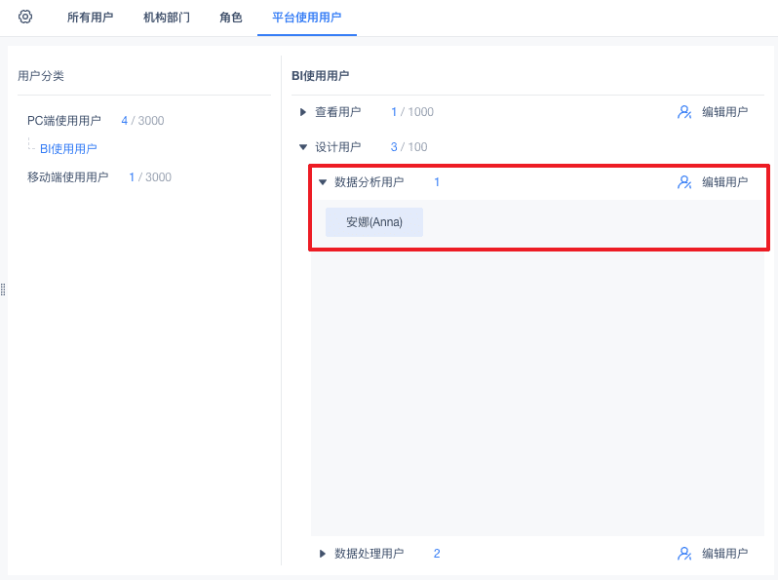778x580 pixels.
Task: Select the 平台使用用户 tab
Action: pos(306,18)
